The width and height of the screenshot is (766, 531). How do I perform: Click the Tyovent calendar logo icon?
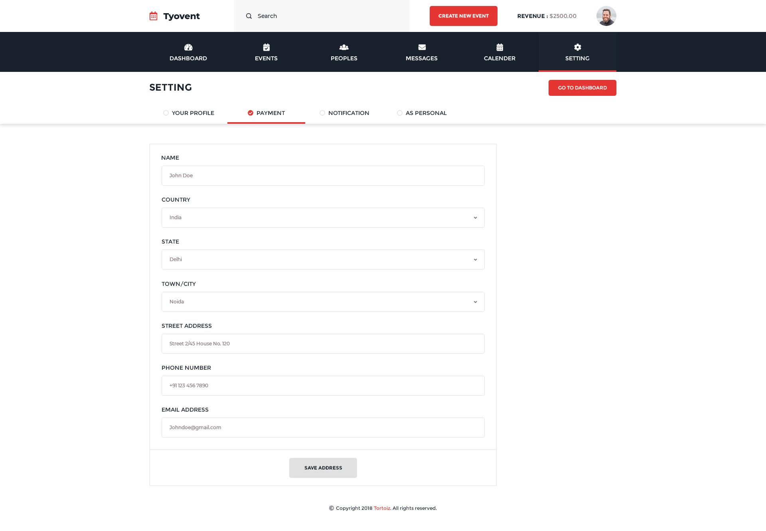point(153,16)
